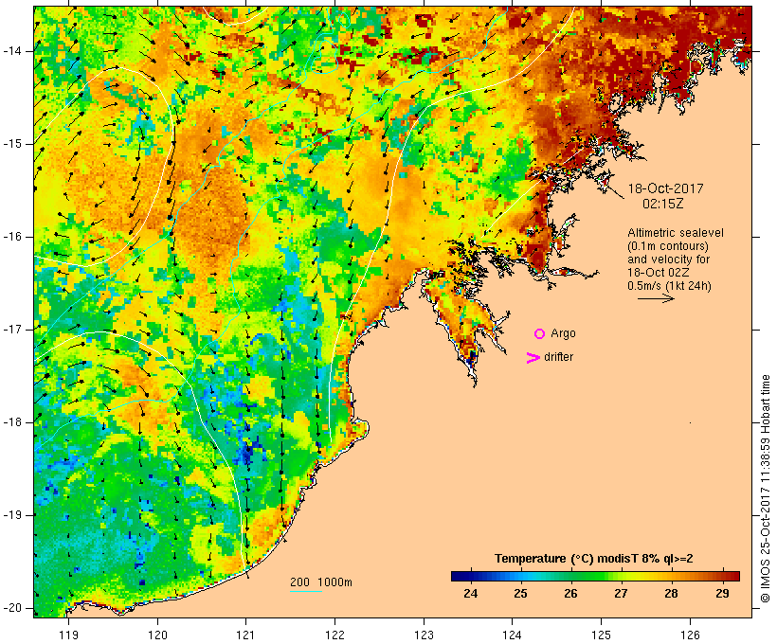Click the colorbar value 27

coord(621,594)
